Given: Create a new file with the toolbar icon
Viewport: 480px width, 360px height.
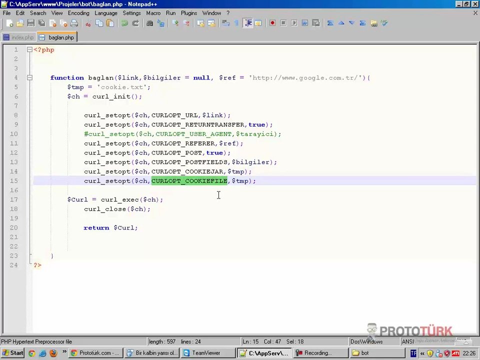Looking at the screenshot, I should pos(9,23).
